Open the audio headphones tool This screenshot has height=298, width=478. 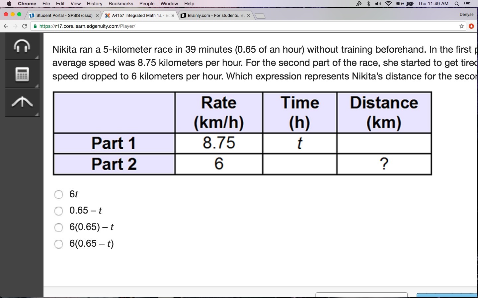(x=22, y=46)
